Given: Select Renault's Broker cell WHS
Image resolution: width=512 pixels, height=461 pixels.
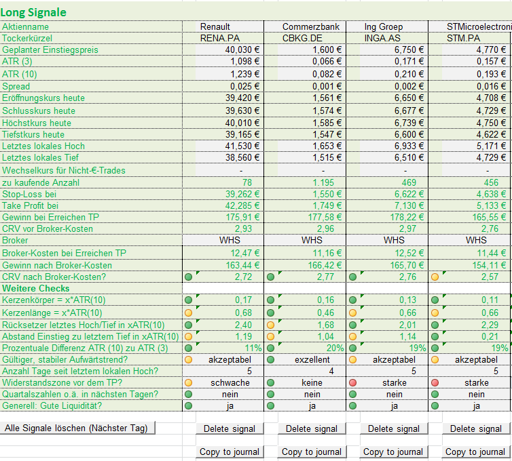Looking at the screenshot, I should 230,240.
